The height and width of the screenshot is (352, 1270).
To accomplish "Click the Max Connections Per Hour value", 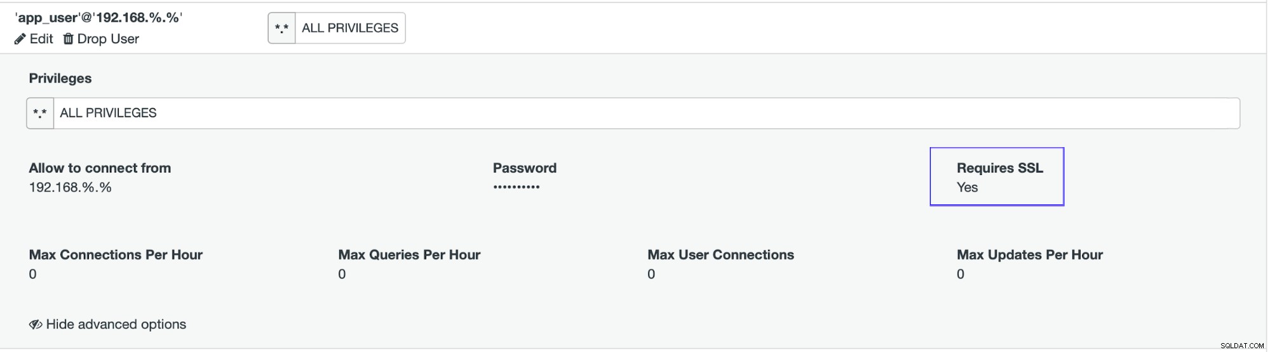I will [x=32, y=275].
